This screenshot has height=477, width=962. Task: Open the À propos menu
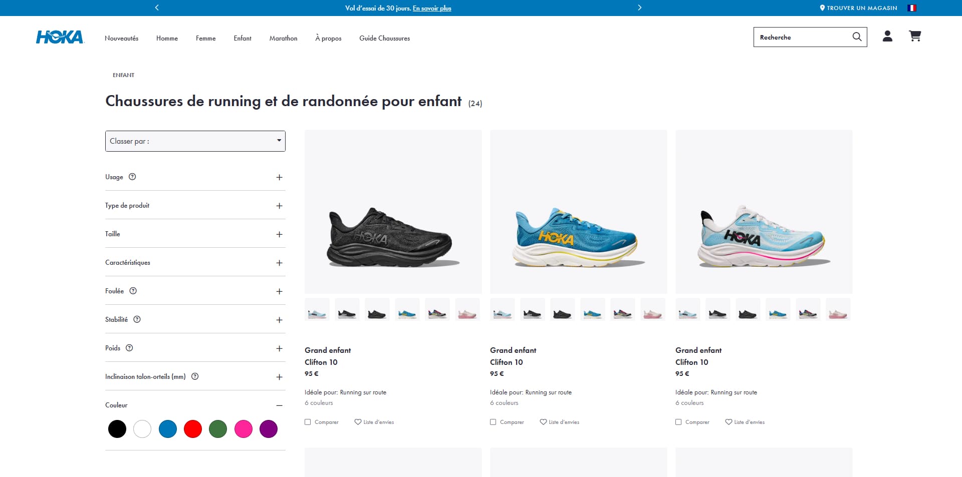click(x=328, y=38)
